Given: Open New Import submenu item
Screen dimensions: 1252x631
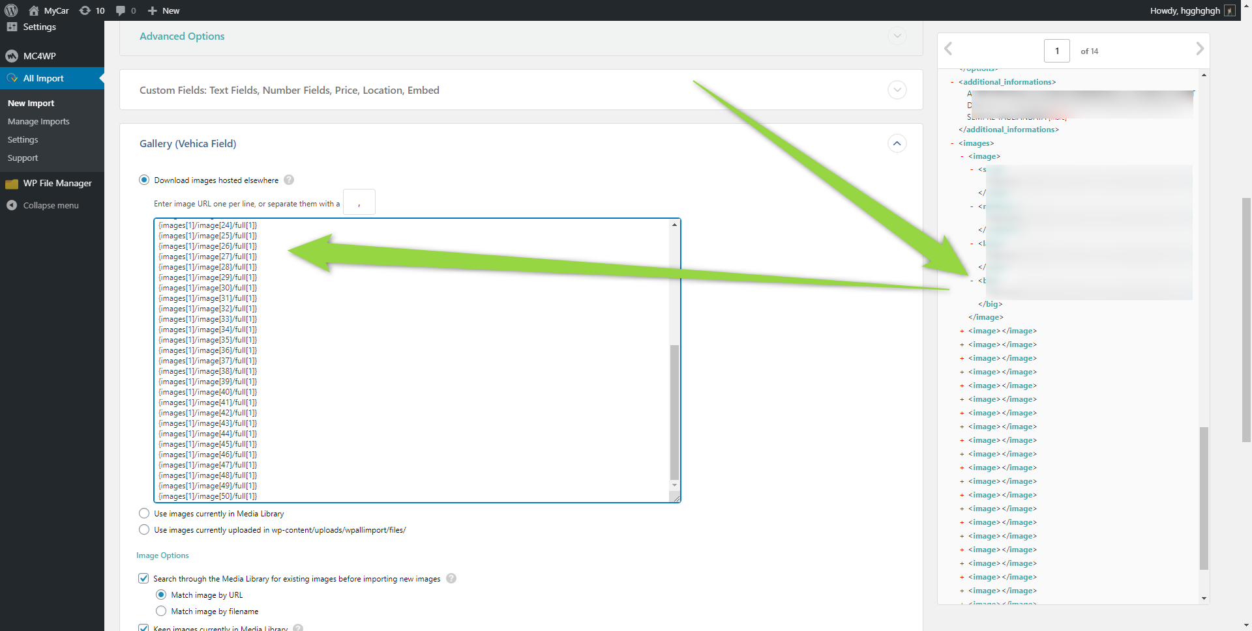Looking at the screenshot, I should (31, 103).
